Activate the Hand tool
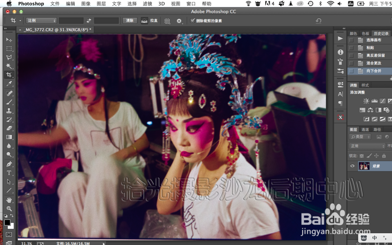Viewport: 392px width, 245px height. [9, 200]
